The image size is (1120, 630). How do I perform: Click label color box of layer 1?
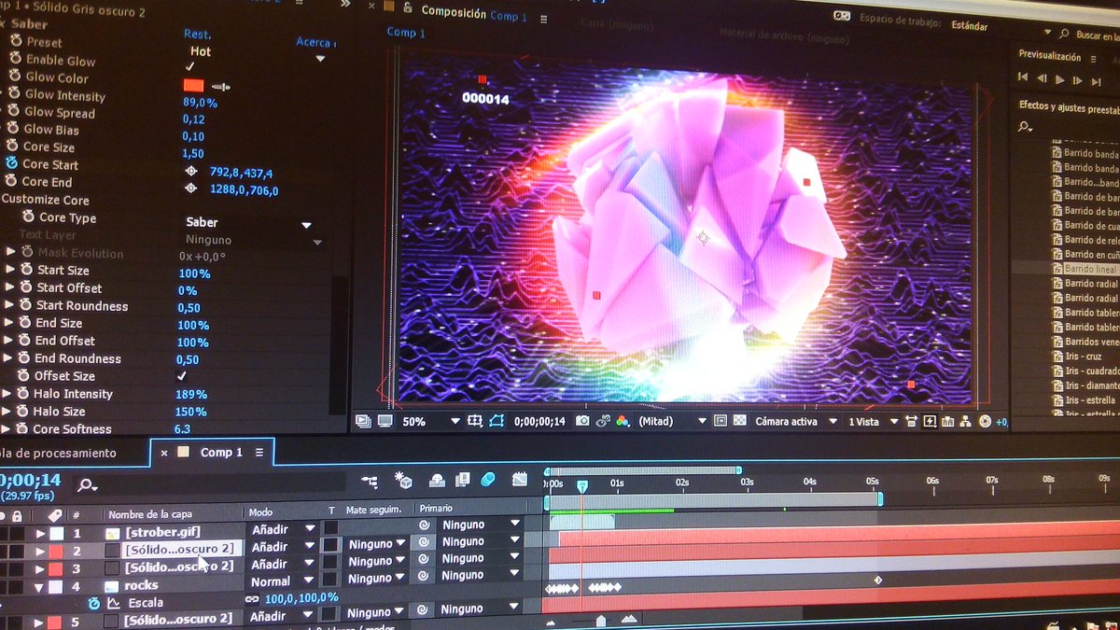(56, 534)
